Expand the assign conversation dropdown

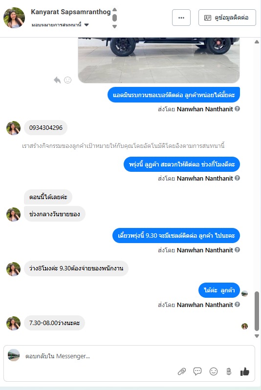coord(87,24)
